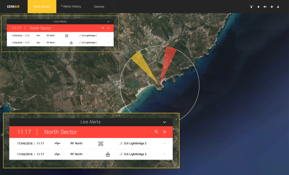Image resolution: width=289 pixels, height=175 pixels.
Task: Expand the small panel controller row plus
Action: 108,42
